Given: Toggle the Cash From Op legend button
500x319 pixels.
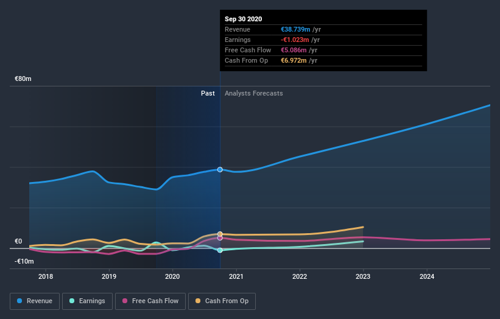Looking at the screenshot, I should point(222,301).
